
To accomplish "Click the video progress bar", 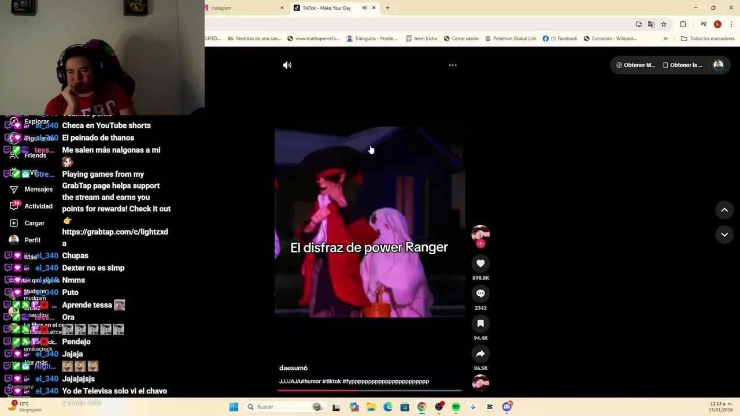I will click(370, 391).
